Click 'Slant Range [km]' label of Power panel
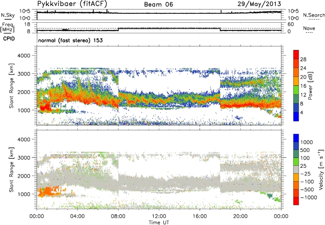Image resolution: width=325 pixels, height=225 pixels. (11, 86)
